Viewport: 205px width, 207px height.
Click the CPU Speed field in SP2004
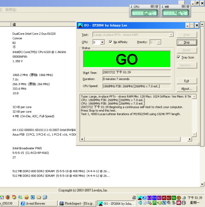(x=137, y=86)
